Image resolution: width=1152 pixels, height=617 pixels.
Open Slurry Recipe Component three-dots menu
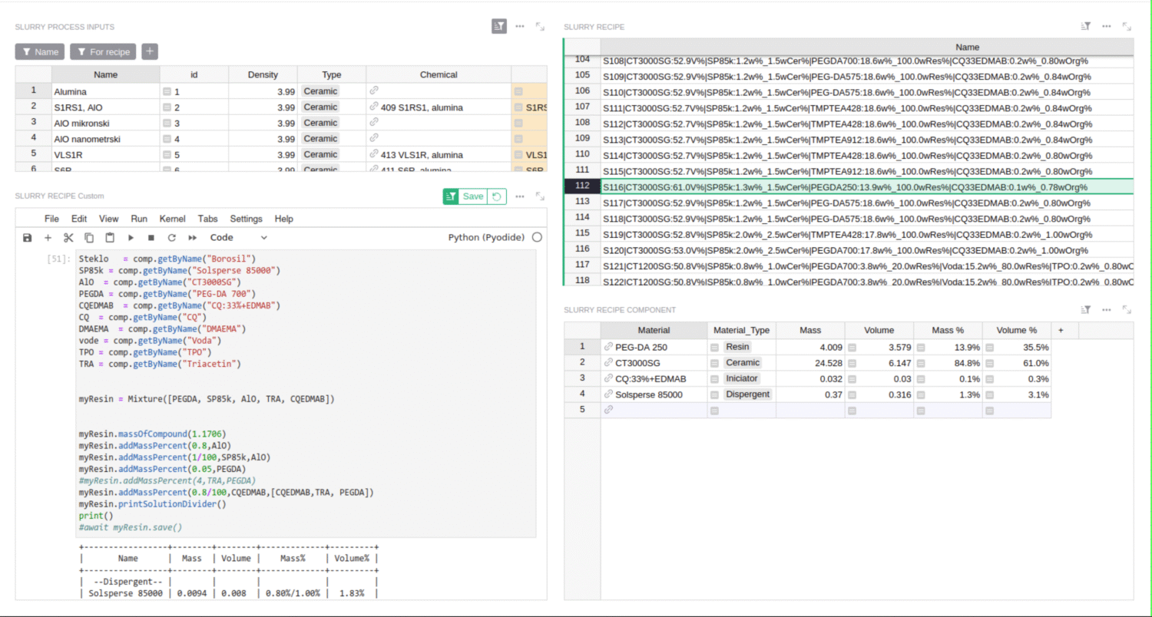[x=1107, y=309]
